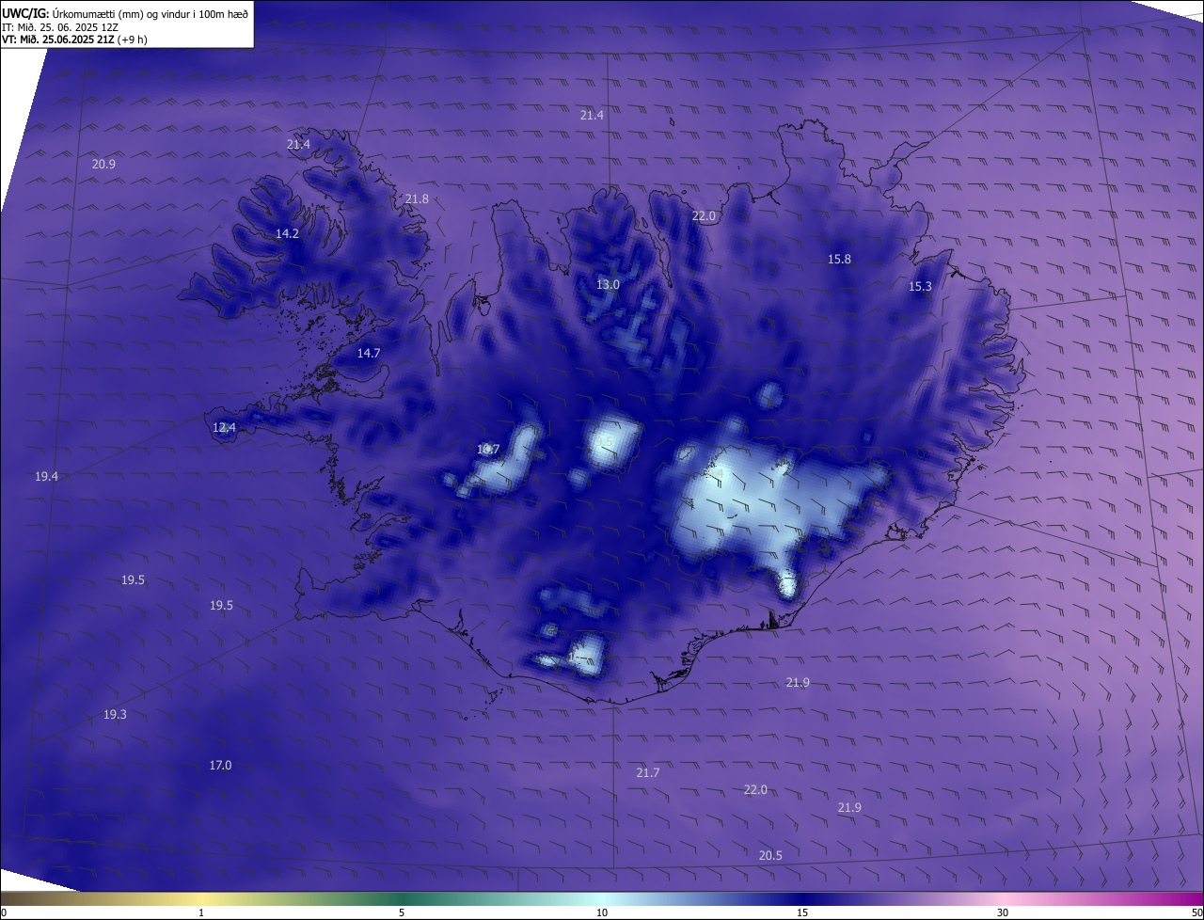Click the '1' tick on colour scale
The width and height of the screenshot is (1204, 920).
(x=201, y=912)
